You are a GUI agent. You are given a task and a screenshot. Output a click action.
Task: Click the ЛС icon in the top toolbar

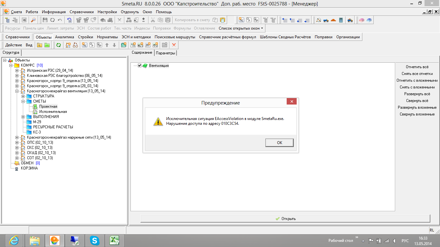click(x=241, y=20)
